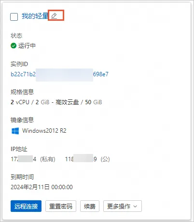This screenshot has height=222, width=194.
Task: Click the expiry date 2024年2月11日
Action: (x=30, y=187)
